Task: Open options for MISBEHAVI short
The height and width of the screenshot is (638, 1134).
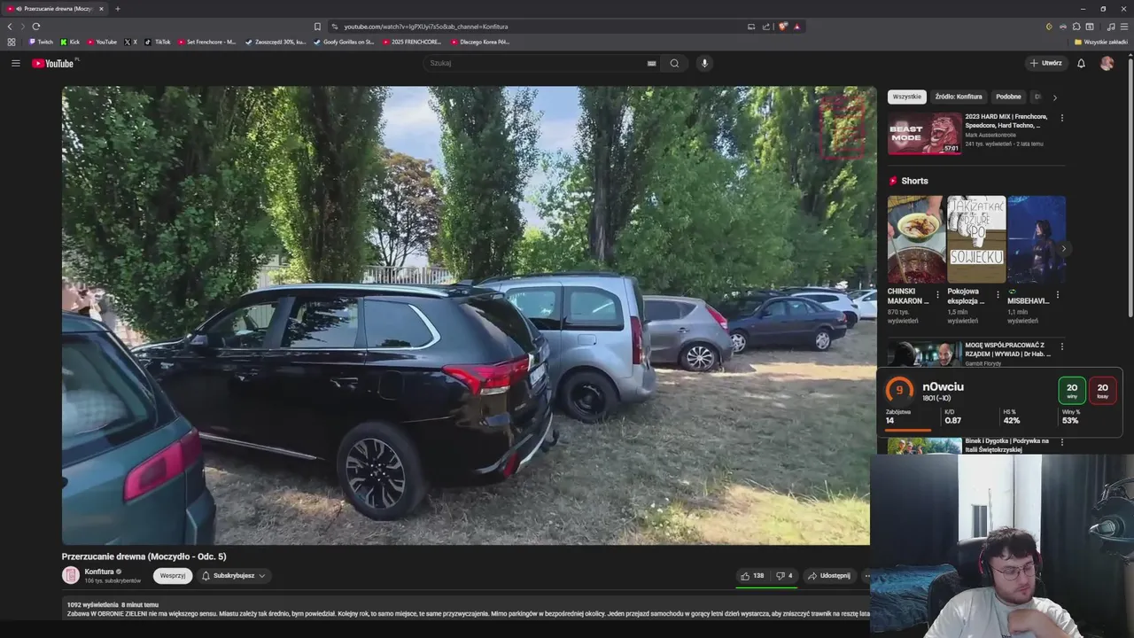Action: coord(1057,294)
